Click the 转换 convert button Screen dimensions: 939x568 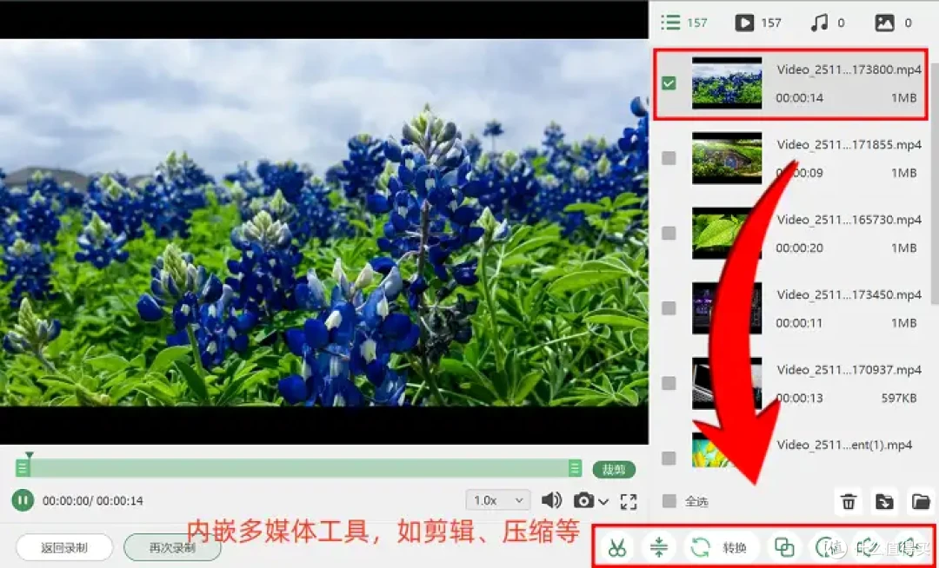click(721, 546)
